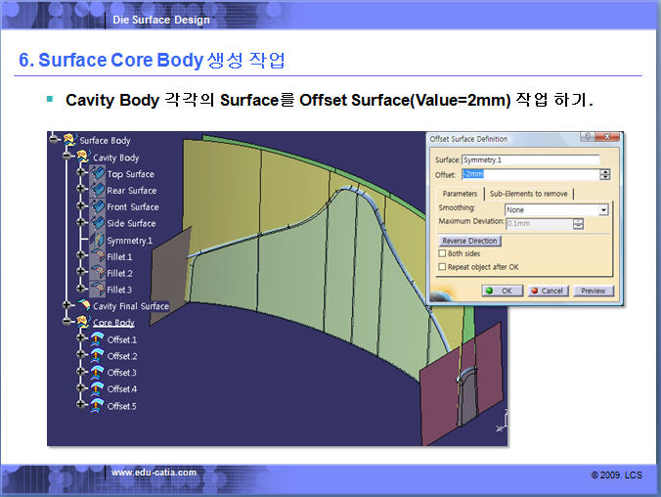This screenshot has height=497, width=661.
Task: Select the Fillet.1 icon
Action: click(x=97, y=256)
